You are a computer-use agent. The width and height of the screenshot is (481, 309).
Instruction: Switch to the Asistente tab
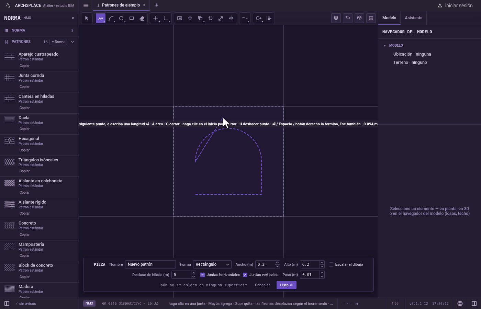(x=413, y=18)
